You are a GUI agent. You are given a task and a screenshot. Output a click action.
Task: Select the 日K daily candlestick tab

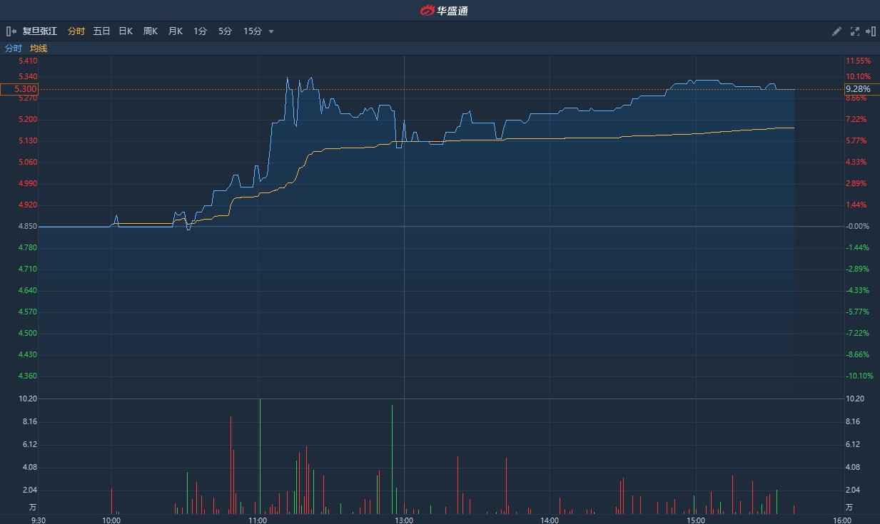pyautogui.click(x=126, y=31)
